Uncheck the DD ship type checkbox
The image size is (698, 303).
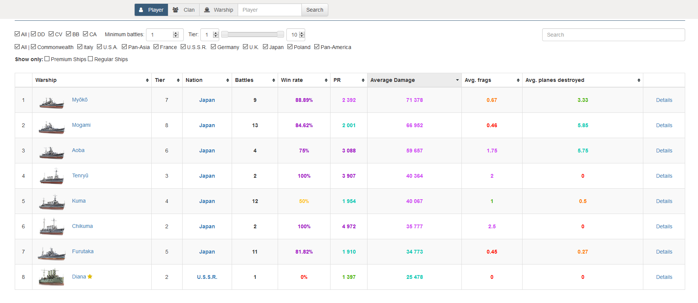pyautogui.click(x=33, y=34)
